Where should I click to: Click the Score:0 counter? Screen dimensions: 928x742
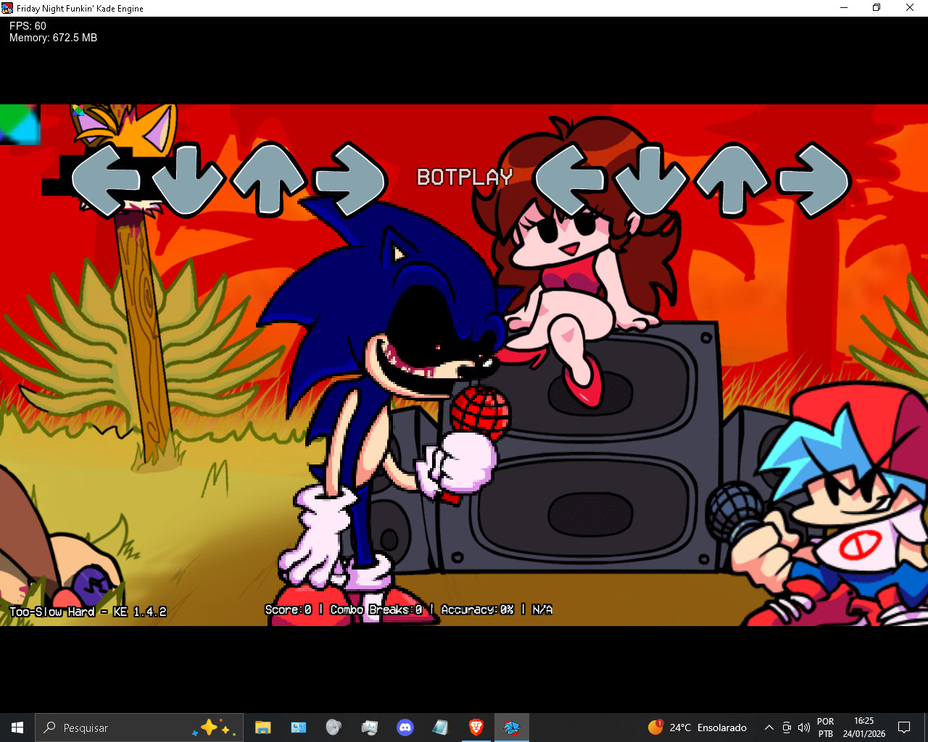point(289,610)
